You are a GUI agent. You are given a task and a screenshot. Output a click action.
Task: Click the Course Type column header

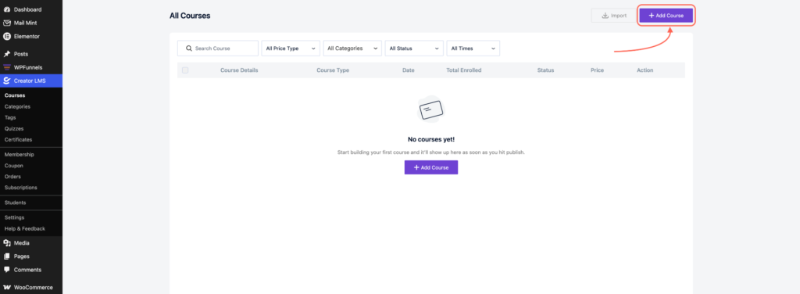click(333, 70)
